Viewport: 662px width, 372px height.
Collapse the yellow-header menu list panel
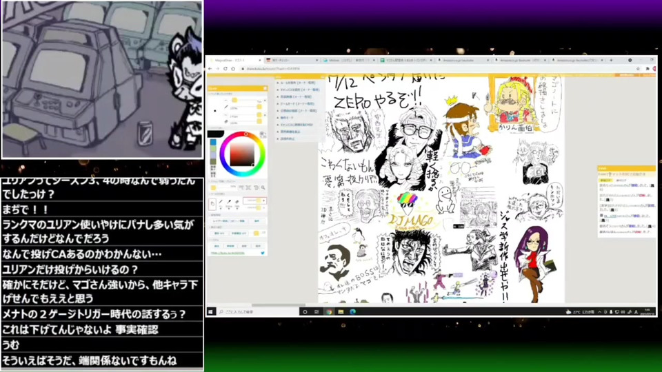tap(323, 77)
